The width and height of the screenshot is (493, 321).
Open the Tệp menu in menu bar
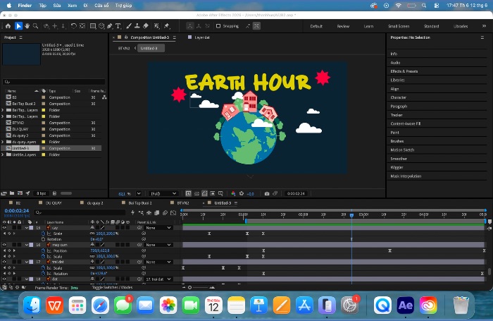(x=42, y=6)
